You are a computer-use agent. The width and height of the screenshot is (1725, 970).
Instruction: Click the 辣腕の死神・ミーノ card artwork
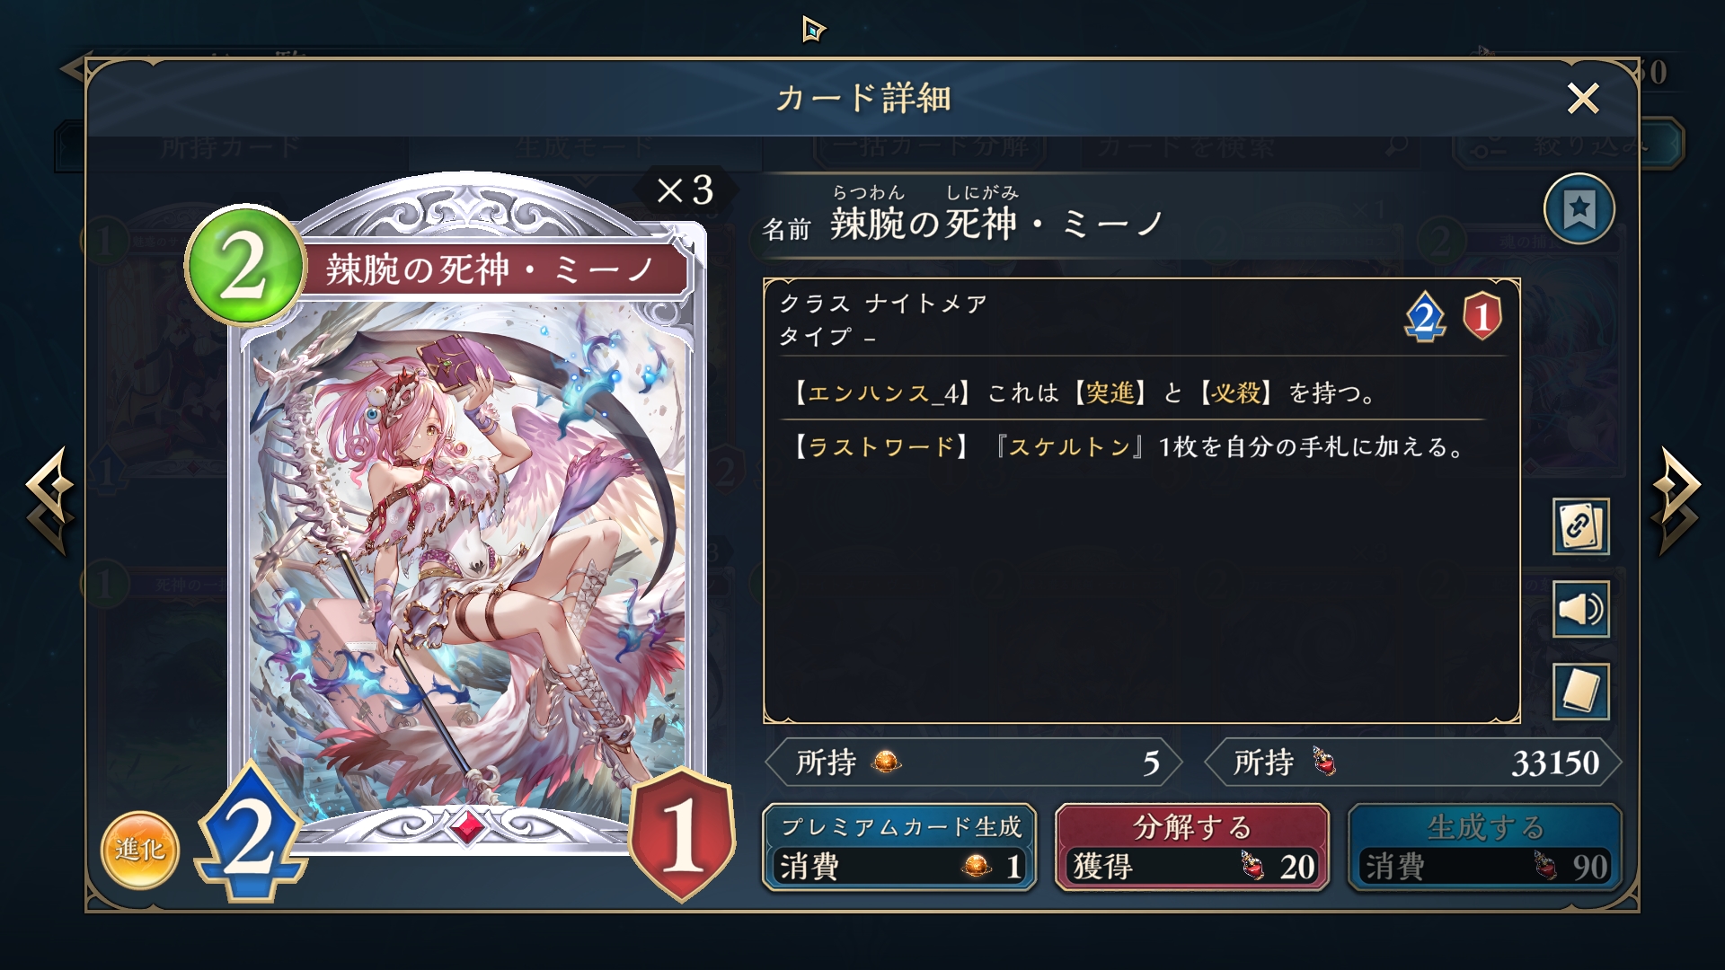pos(465,557)
